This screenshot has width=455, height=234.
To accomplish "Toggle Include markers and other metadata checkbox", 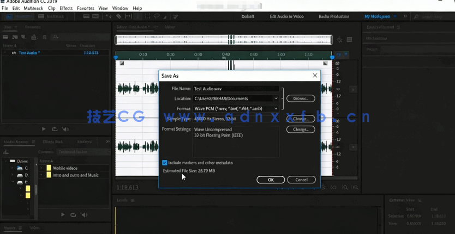I will click(x=165, y=163).
